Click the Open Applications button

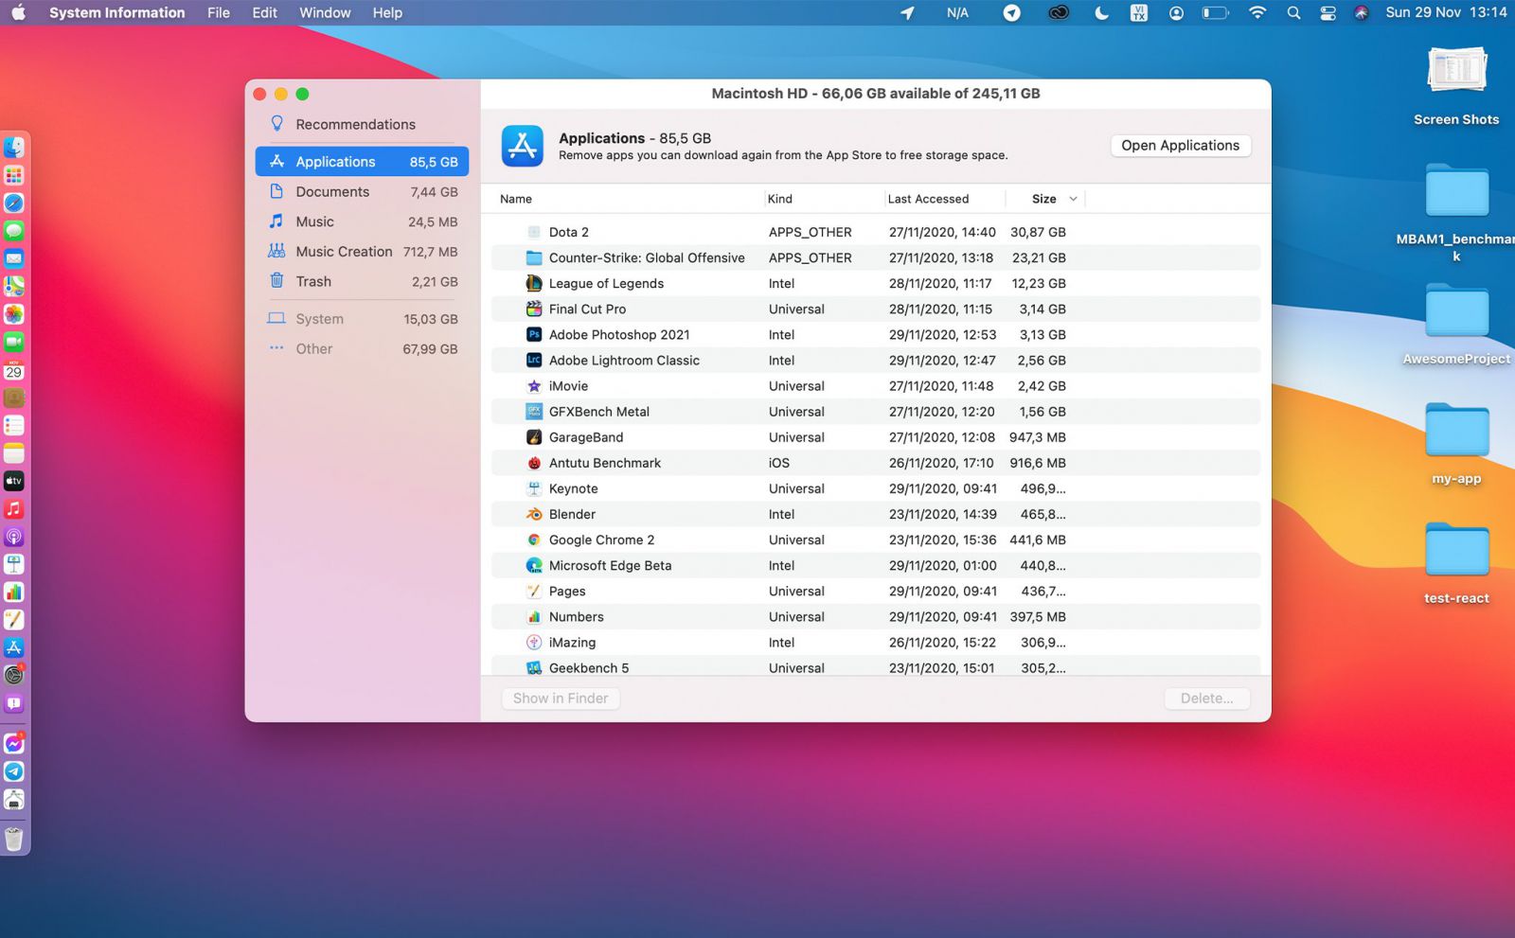point(1180,145)
